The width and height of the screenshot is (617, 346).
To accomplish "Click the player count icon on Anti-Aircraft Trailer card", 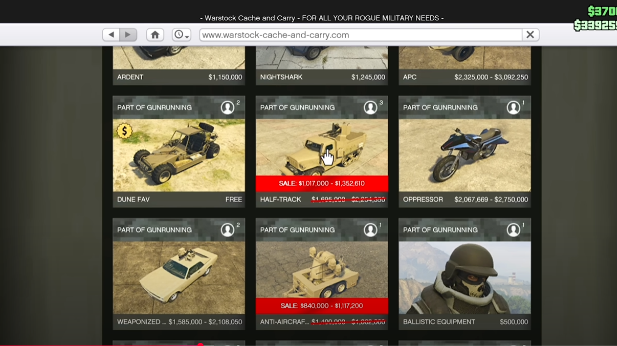I will pyautogui.click(x=371, y=229).
